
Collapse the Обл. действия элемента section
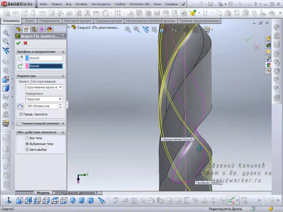[x=63, y=132]
